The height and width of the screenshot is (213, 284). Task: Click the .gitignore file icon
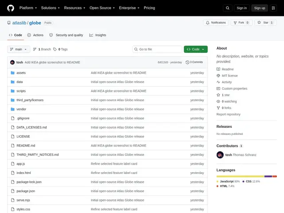point(12,118)
